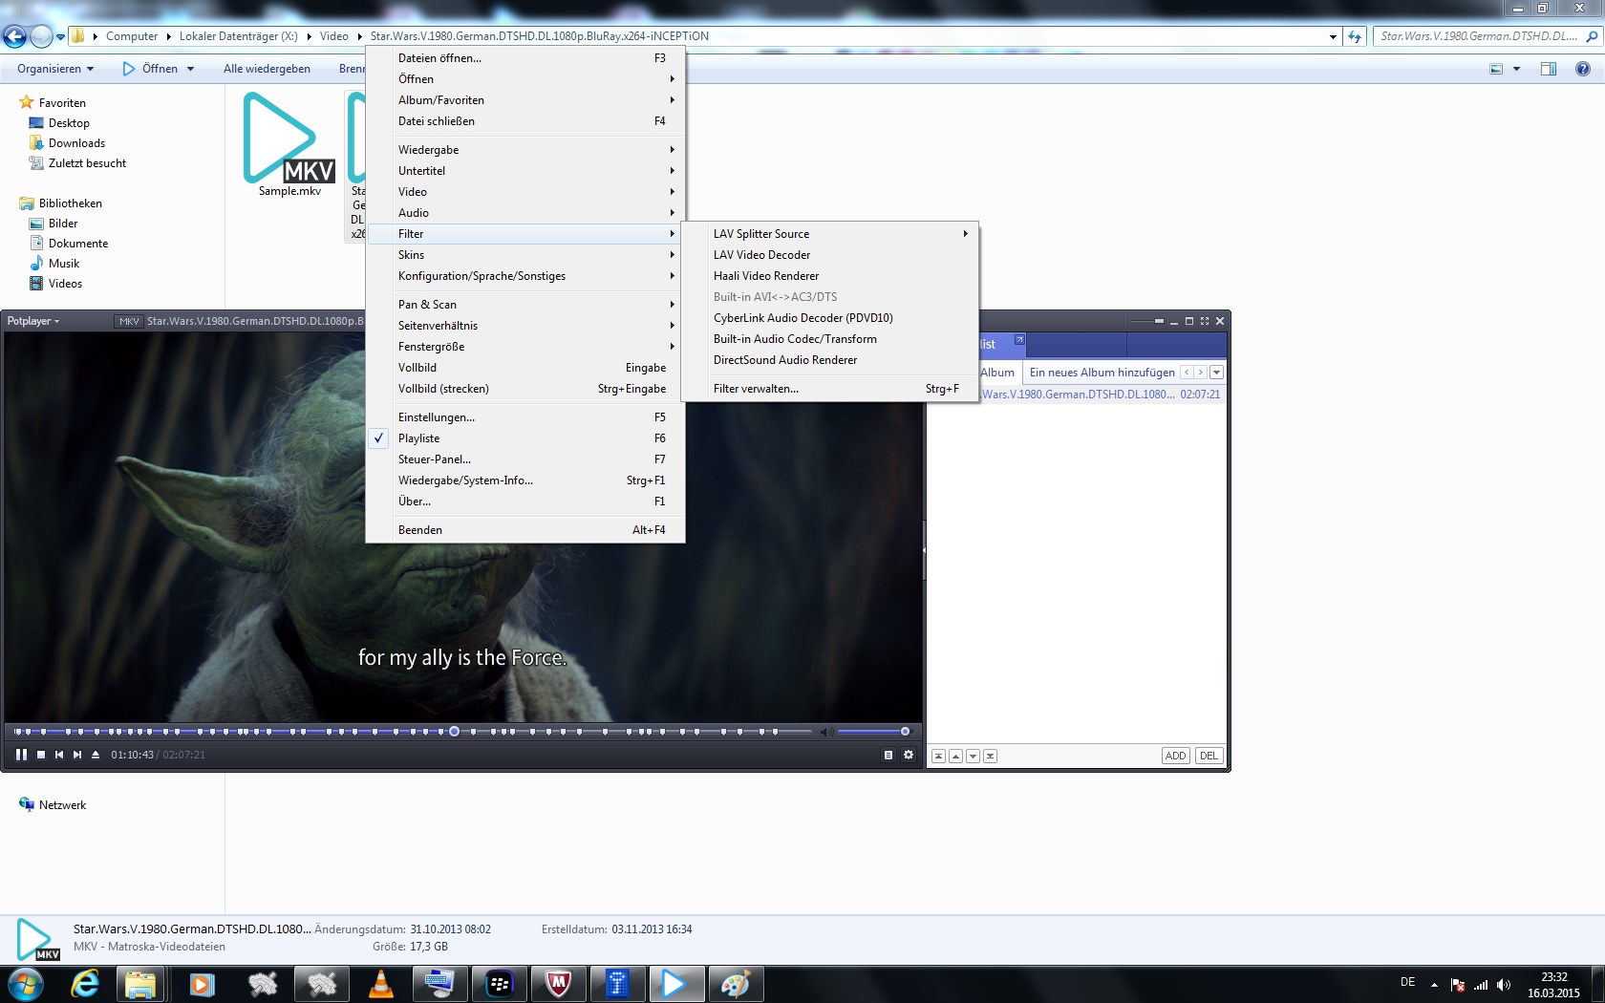Open the control panel gear icon in Potplayer
Viewport: 1605px width, 1003px height.
coord(909,755)
